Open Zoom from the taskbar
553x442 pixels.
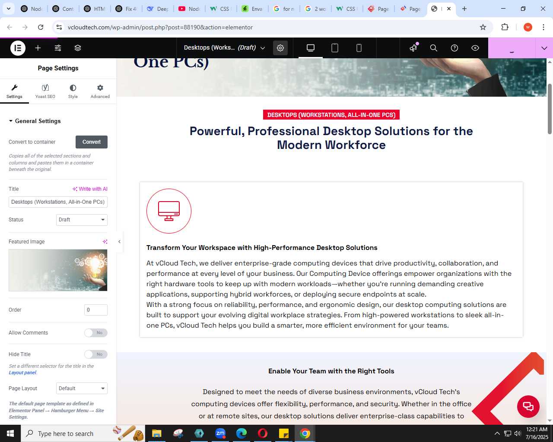pyautogui.click(x=220, y=433)
